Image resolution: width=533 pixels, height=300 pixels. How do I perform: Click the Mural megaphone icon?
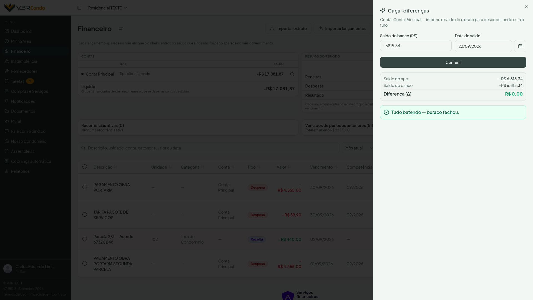(7, 121)
